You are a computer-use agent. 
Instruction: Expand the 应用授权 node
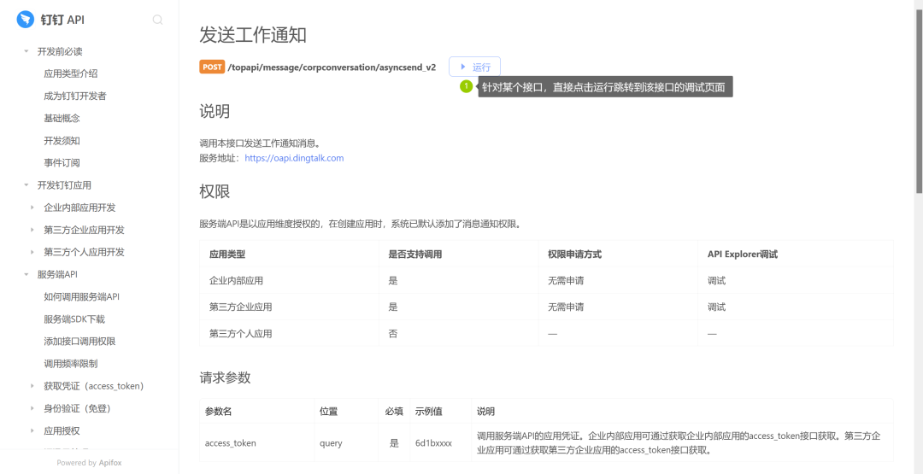32,431
